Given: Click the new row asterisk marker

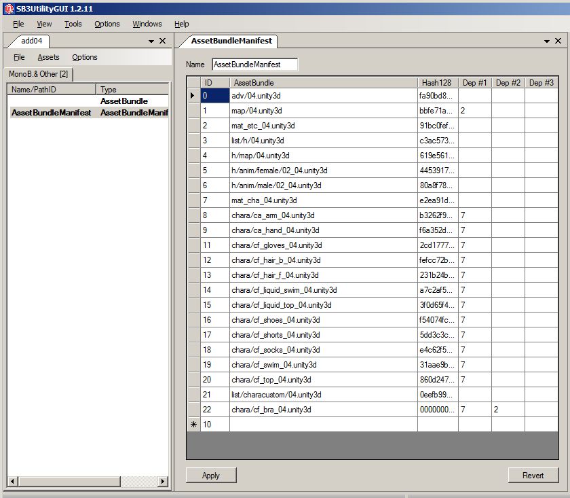Looking at the screenshot, I should pos(193,425).
